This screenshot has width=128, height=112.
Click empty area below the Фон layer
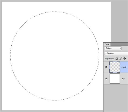(116, 98)
